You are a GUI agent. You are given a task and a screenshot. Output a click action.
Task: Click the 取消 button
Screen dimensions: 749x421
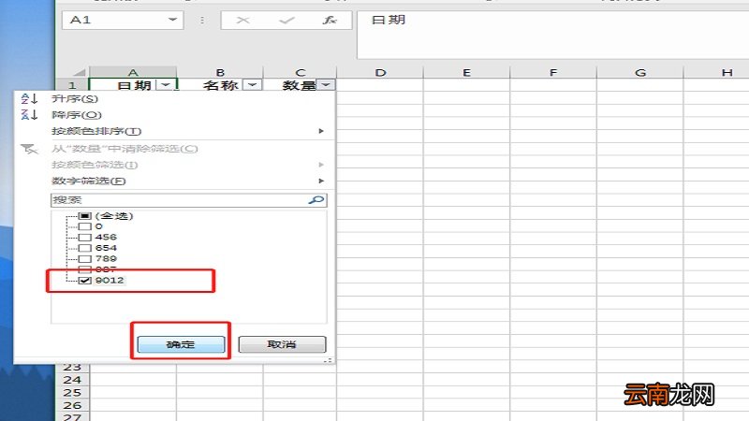(x=282, y=344)
